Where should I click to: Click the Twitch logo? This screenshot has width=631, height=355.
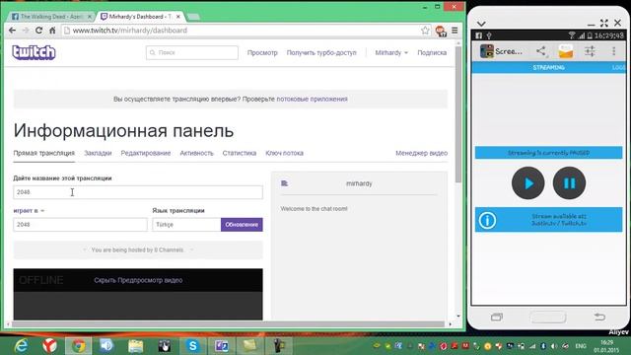34,52
